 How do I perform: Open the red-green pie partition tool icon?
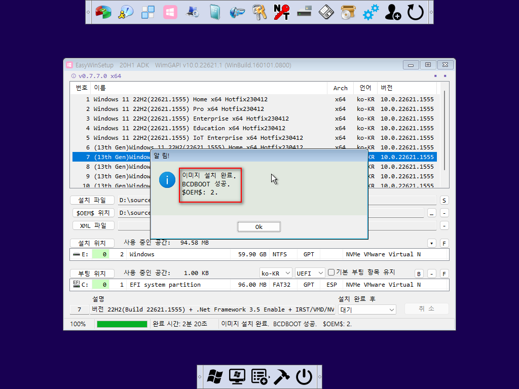click(x=103, y=12)
